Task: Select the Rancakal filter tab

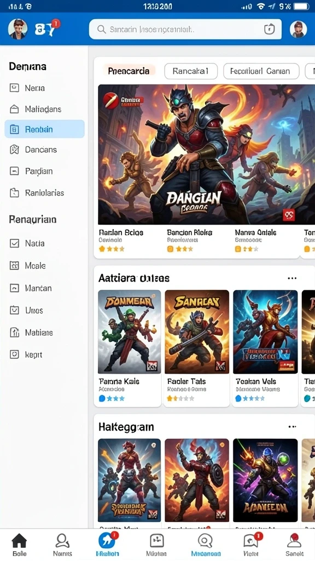Action: coord(191,71)
